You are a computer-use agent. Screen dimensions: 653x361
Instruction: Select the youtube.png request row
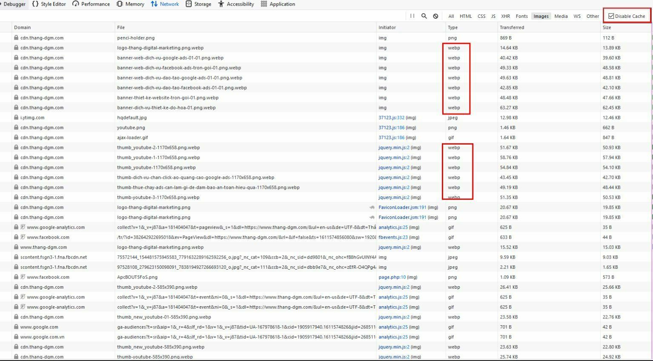(326, 128)
